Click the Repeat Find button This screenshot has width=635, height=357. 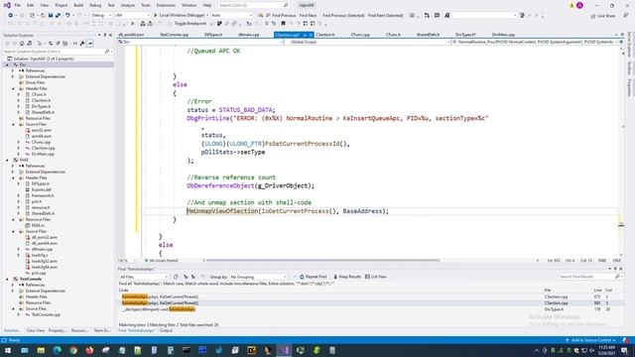tap(314, 277)
